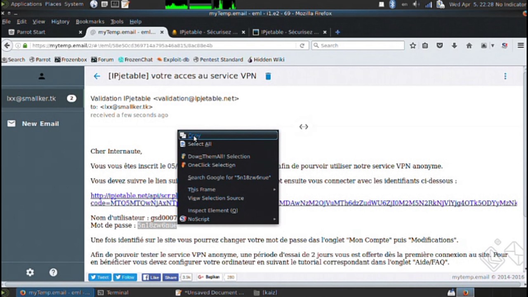This screenshot has width=528, height=297.
Task: Open the Firefox Edit menu
Action: [x=21, y=21]
